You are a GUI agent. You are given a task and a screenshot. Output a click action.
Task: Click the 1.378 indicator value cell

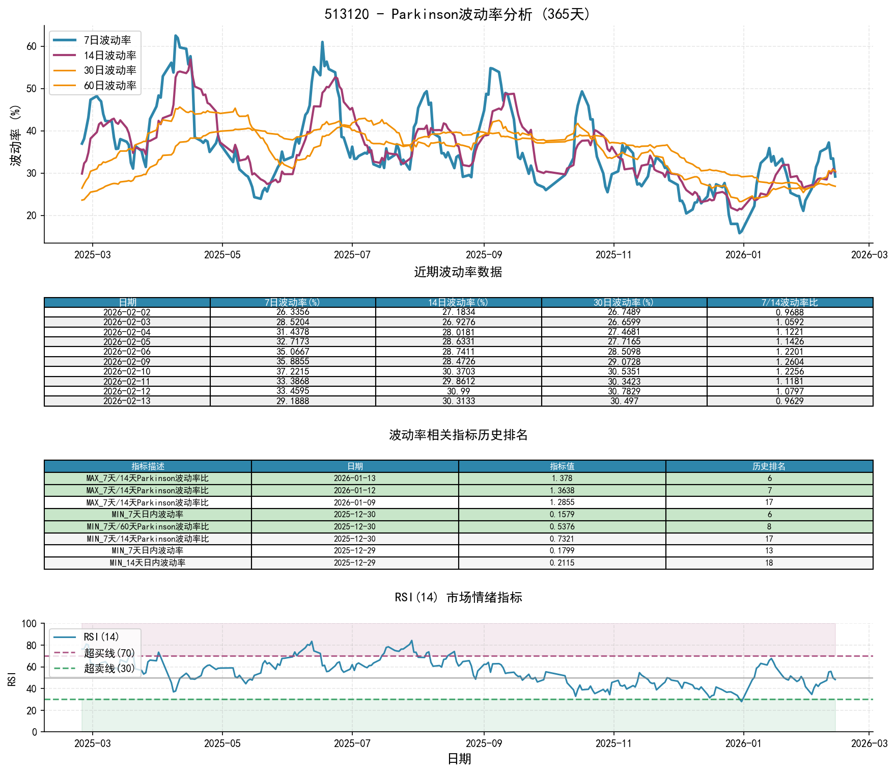click(562, 478)
